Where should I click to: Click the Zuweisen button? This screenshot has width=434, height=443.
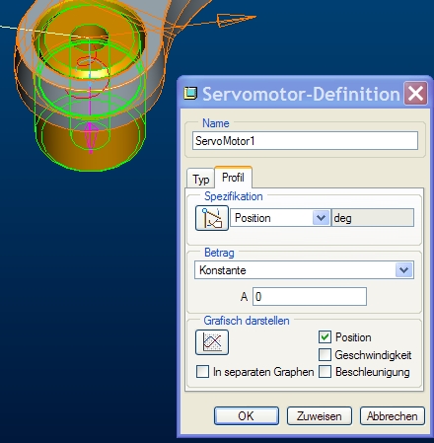pyautogui.click(x=320, y=416)
